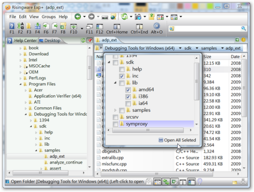254x192 pixels.
Task: Check the lib folder checkbox
Action: pos(122,83)
